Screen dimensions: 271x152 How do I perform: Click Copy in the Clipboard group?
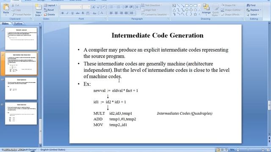click(x=17, y=10)
